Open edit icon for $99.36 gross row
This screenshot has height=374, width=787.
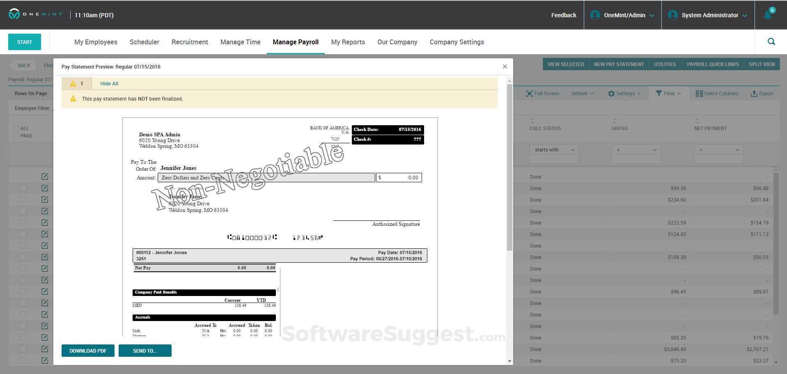click(x=45, y=188)
